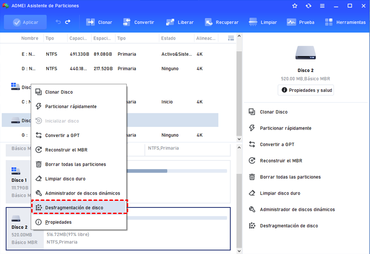The width and height of the screenshot is (370, 254).
Task: Open the Limpiar toolbar option
Action: pyautogui.click(x=263, y=22)
